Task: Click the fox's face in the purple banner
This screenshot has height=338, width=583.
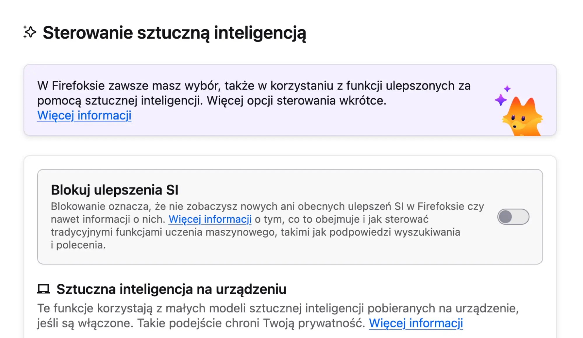Action: (x=522, y=120)
